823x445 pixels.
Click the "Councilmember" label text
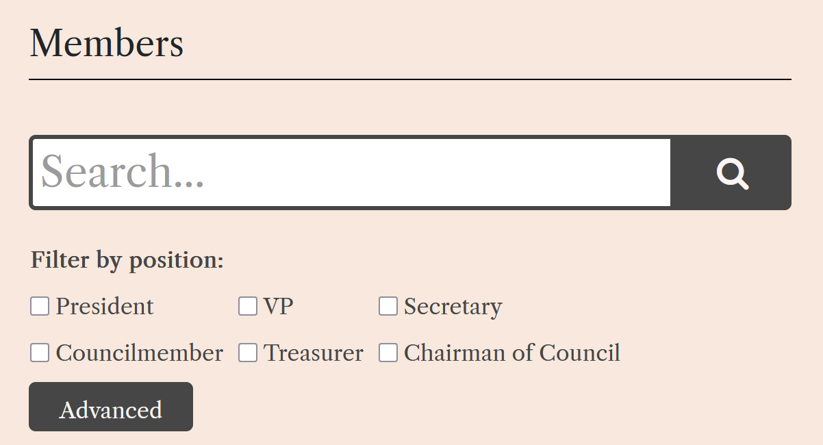(x=140, y=353)
